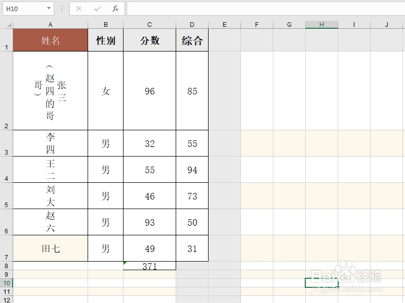Select column A header
The image size is (405, 303).
click(50, 24)
